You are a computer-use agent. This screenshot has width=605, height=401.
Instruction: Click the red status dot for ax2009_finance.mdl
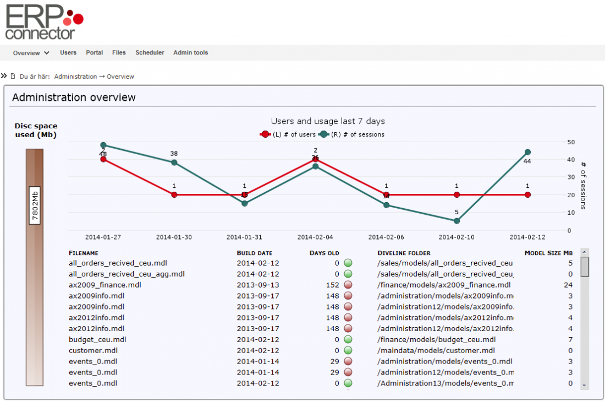348,285
